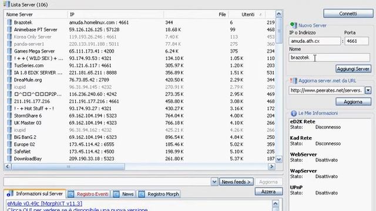The image size is (376, 211).
Task: Click the Nome input field
Action: point(329,57)
